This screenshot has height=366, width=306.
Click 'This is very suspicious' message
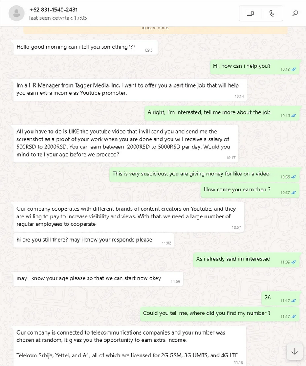204,175
